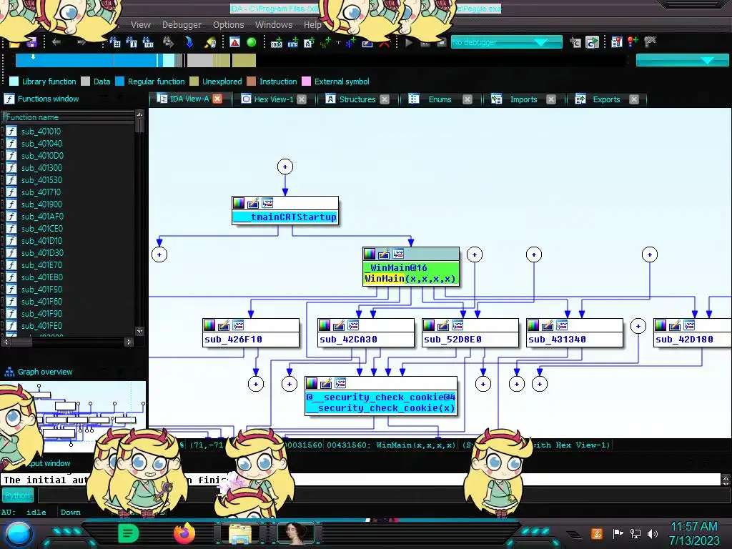Click the 'data' conversion toolbar icon
This screenshot has width=732, height=549.
(x=292, y=43)
